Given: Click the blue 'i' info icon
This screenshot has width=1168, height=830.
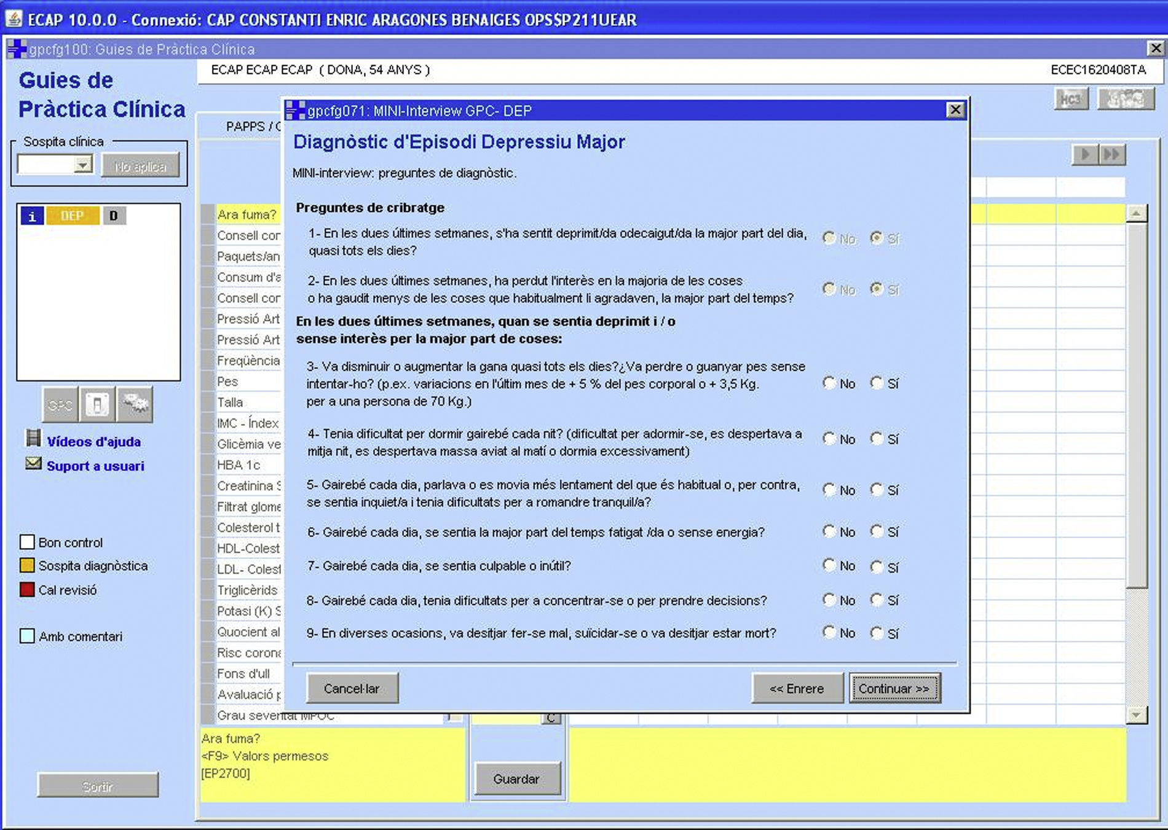Looking at the screenshot, I should (32, 216).
